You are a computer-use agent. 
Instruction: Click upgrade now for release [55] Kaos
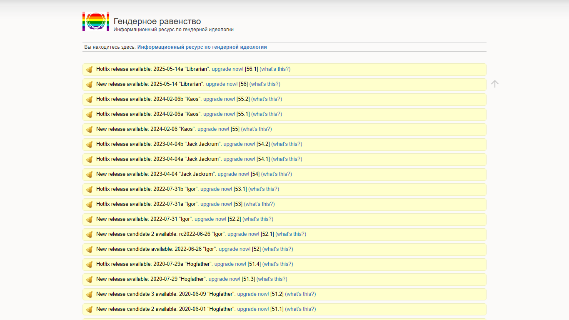213,129
